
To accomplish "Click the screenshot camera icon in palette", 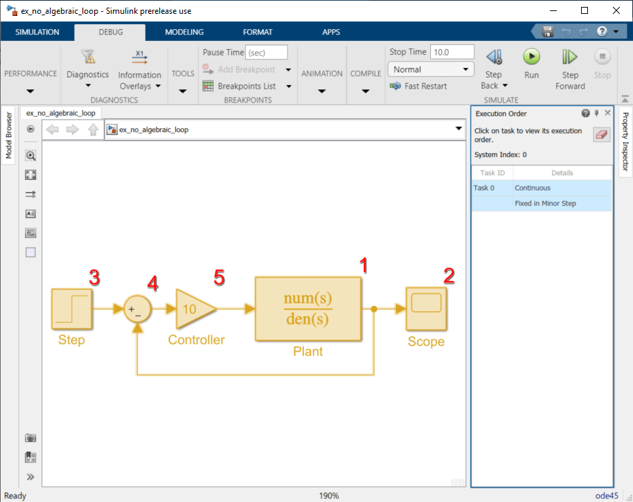I will pos(30,438).
